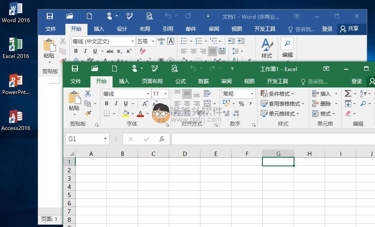This screenshot has height=227, width=375.
Task: Click the Print Preview icon in Word's toolbar
Action: pyautogui.click(x=149, y=16)
